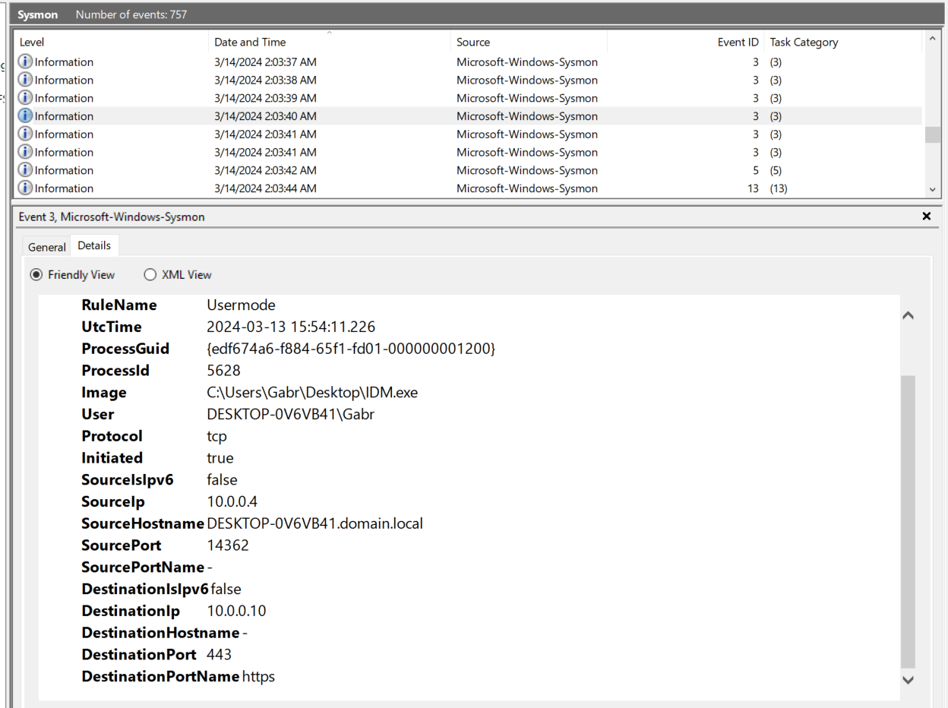Click info icon of the 2:03:44 AM event
Viewport: 948px width, 708px height.
(x=26, y=188)
